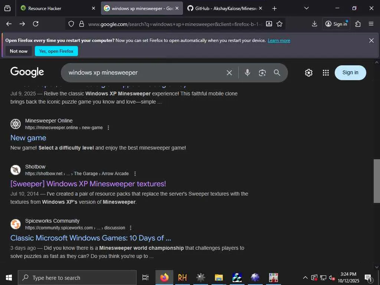Viewport: 380px width, 285px height.
Task: Click the taskbar search box
Action: [x=77, y=278]
